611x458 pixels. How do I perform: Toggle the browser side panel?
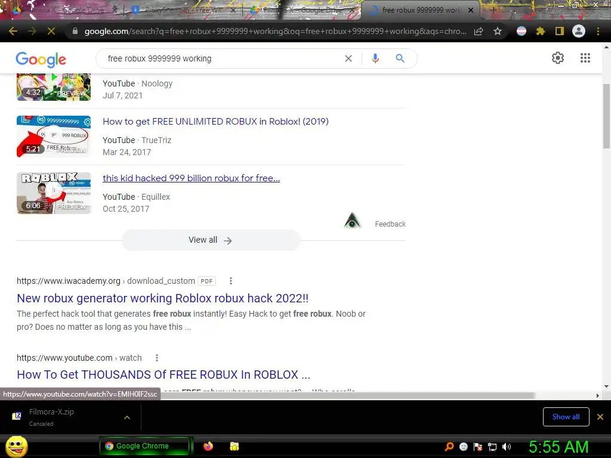(560, 31)
